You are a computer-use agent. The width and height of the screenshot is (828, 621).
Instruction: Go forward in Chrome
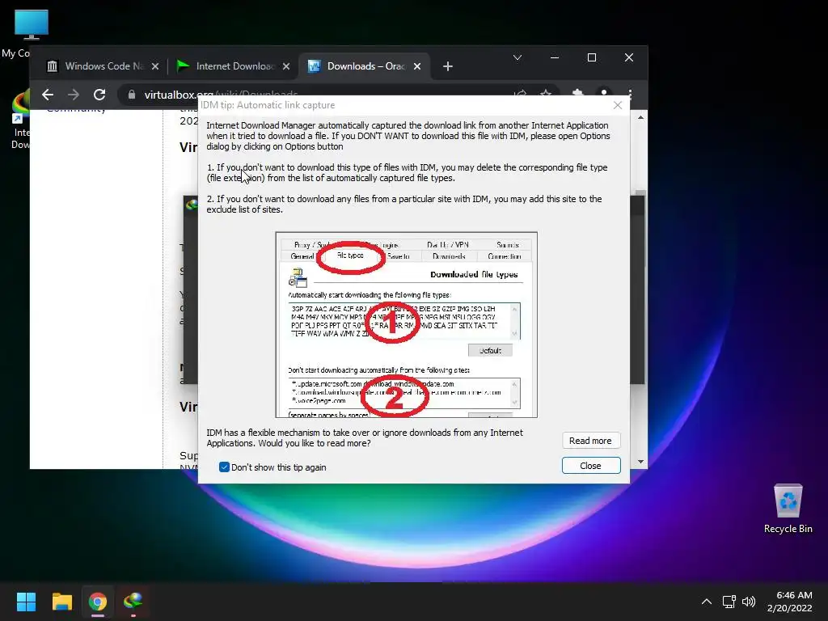(74, 95)
